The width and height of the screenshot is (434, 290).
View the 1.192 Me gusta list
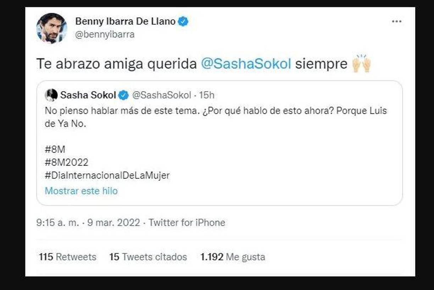pyautogui.click(x=232, y=257)
